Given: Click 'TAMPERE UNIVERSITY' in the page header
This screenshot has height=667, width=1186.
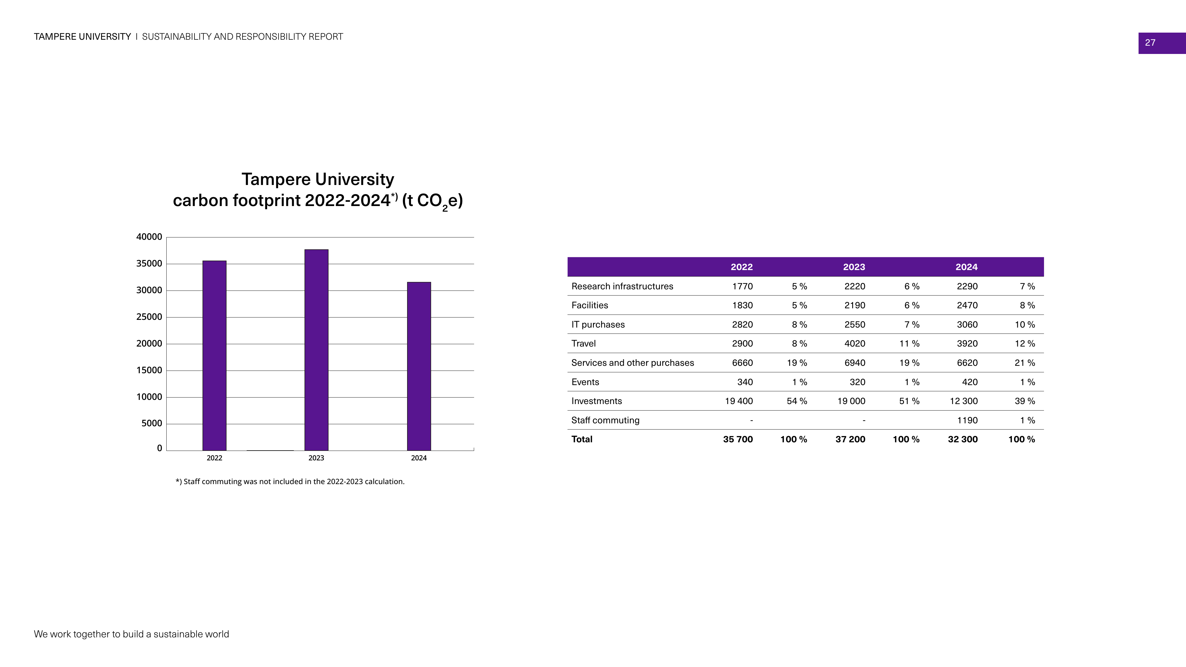Looking at the screenshot, I should point(82,37).
